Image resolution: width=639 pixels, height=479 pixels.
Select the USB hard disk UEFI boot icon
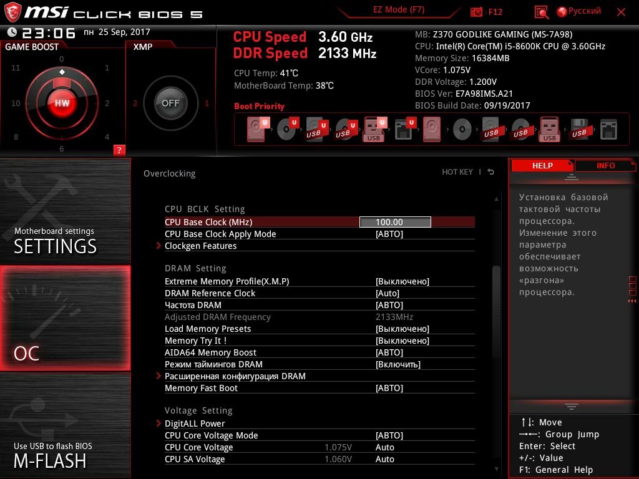pyautogui.click(x=316, y=129)
